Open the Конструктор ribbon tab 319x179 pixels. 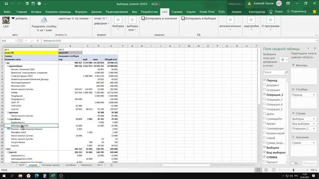[x=257, y=12]
